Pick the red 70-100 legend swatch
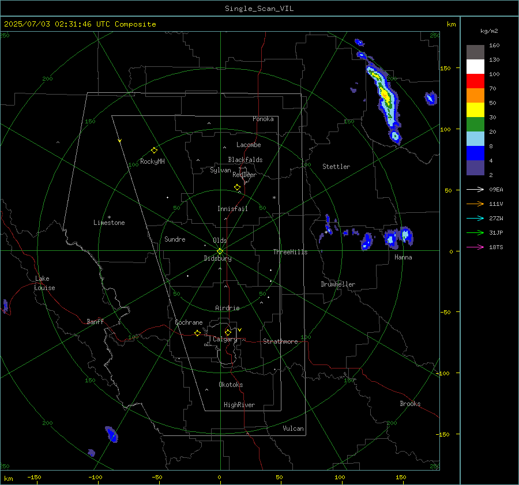Image resolution: width=519 pixels, height=485 pixels. click(x=475, y=81)
